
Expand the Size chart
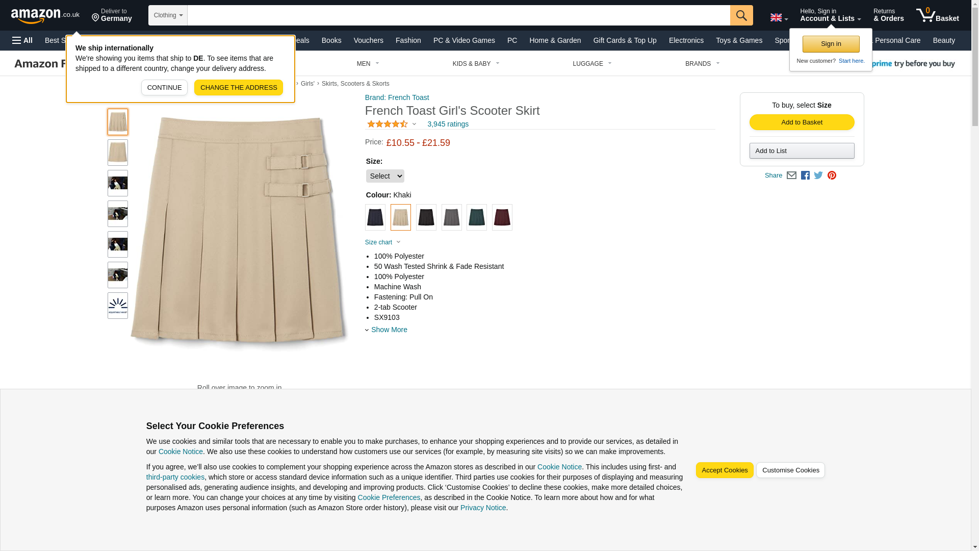click(383, 242)
